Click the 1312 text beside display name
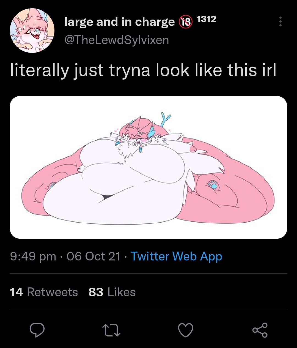Viewport: 297px width, 348px height. pos(207,19)
